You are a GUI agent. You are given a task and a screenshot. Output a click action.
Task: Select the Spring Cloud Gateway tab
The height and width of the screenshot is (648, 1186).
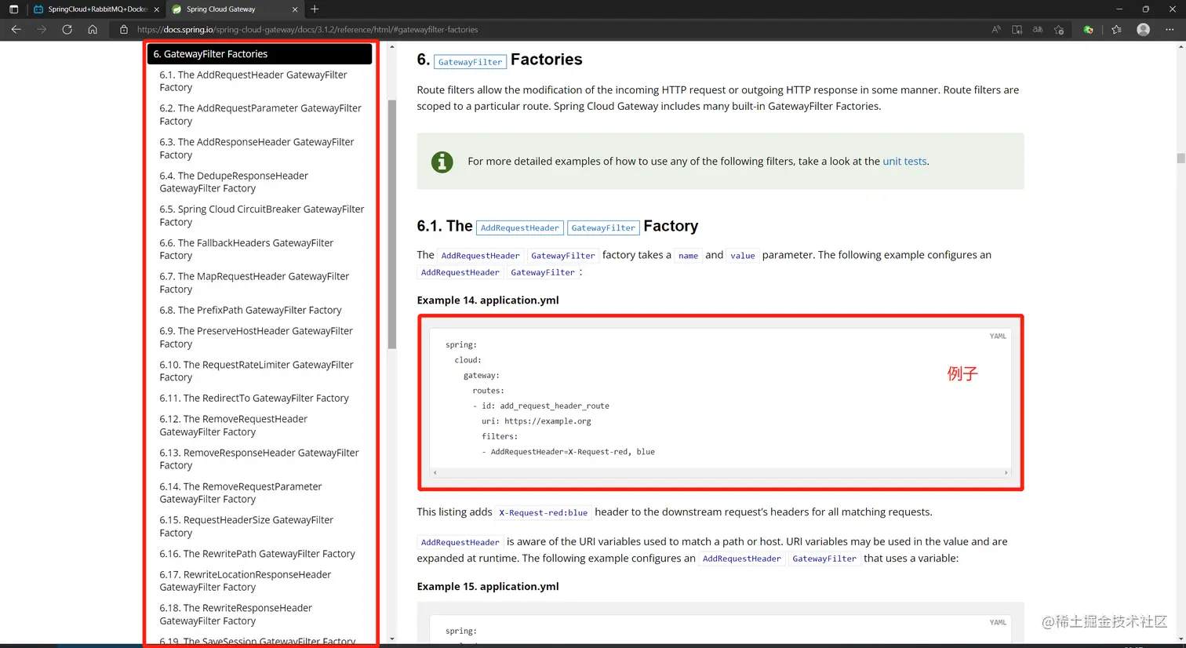(235, 9)
